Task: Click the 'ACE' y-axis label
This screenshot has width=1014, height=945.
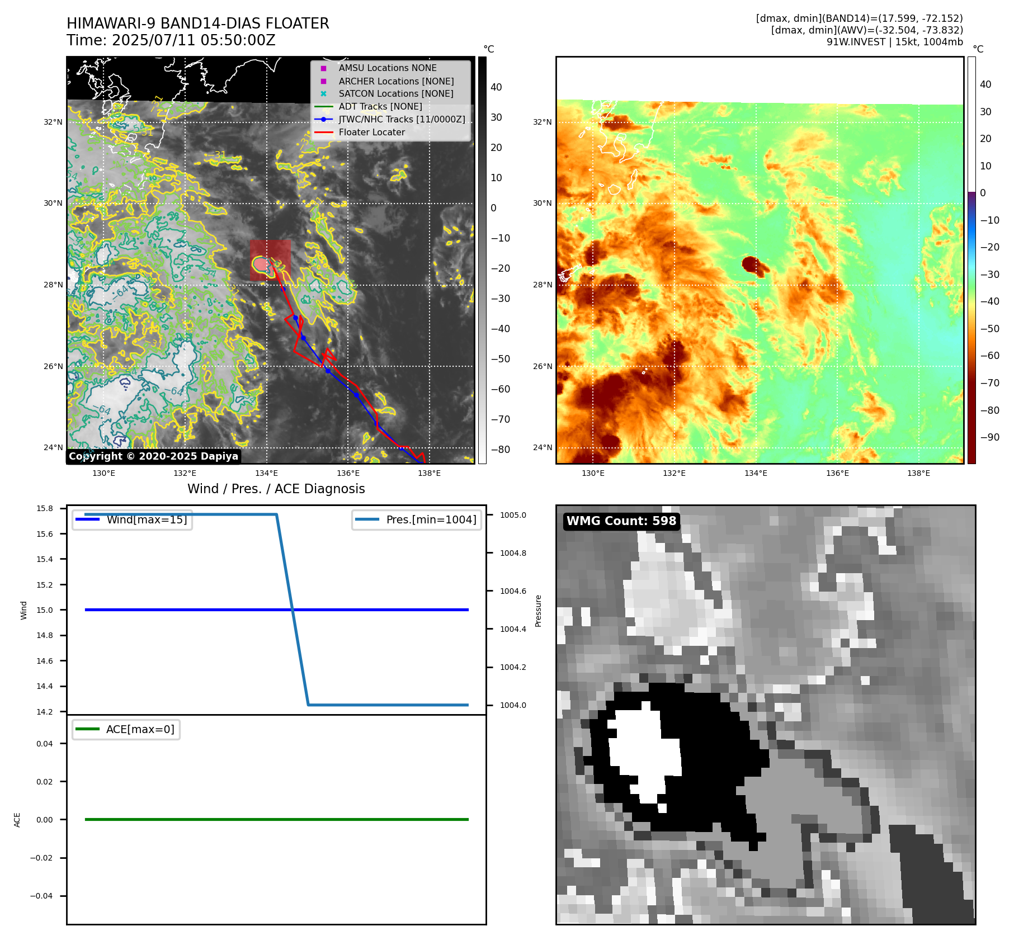Action: (17, 820)
